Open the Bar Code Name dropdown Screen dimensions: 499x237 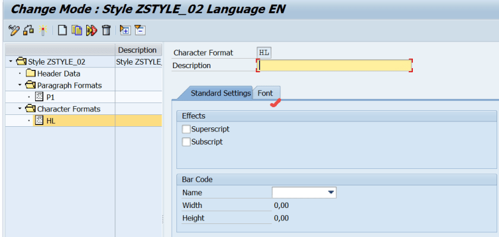click(331, 193)
